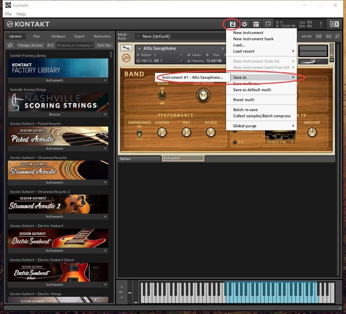
Task: Open the options gear icon
Action: (244, 24)
